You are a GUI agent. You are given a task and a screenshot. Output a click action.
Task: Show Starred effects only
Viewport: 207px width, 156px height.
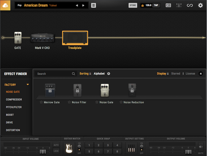[176, 74]
